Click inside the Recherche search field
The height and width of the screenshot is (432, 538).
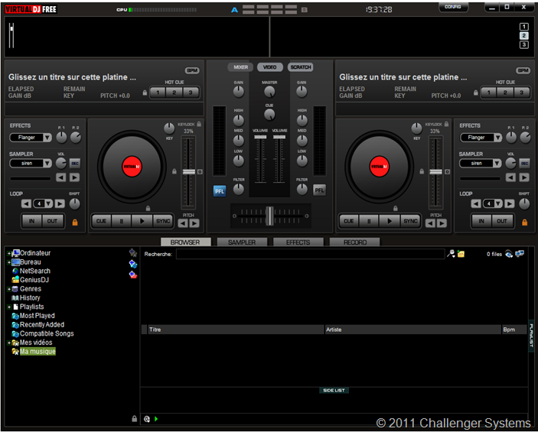point(310,254)
